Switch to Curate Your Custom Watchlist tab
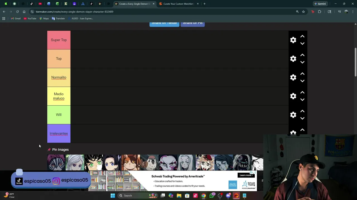The image size is (357, 200). point(178,4)
